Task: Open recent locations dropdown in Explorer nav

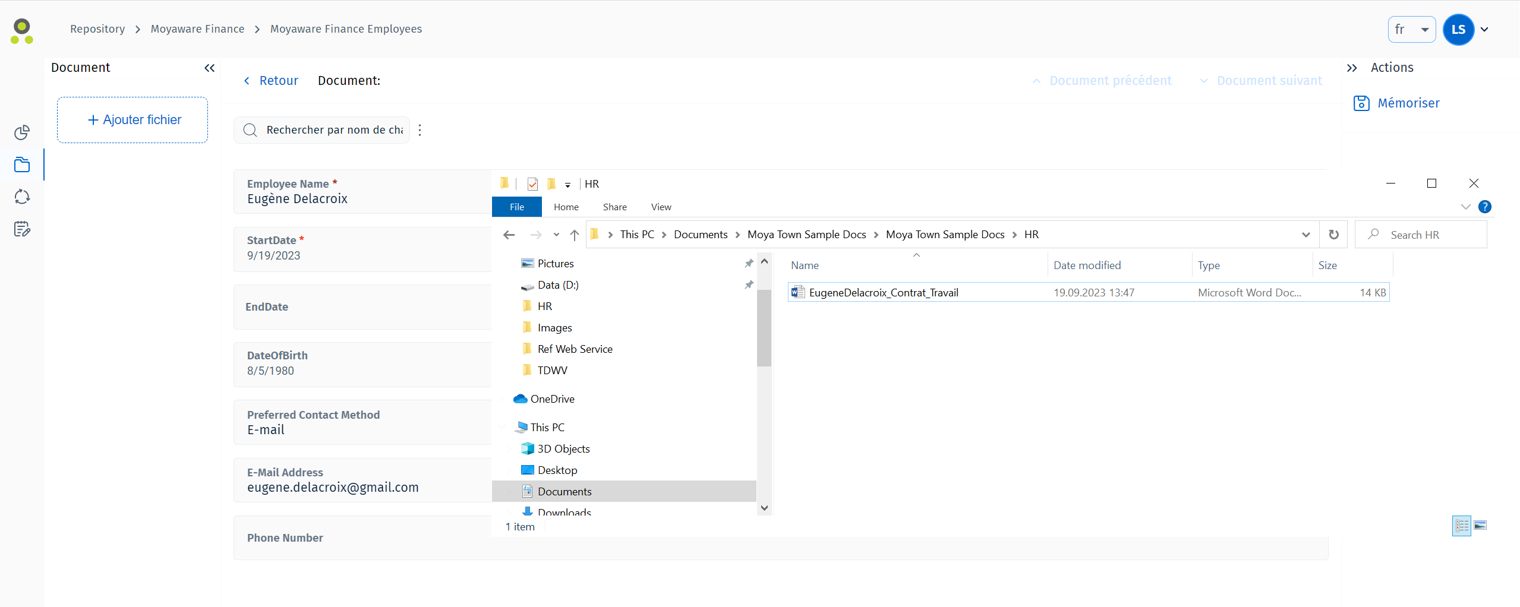Action: [x=556, y=235]
